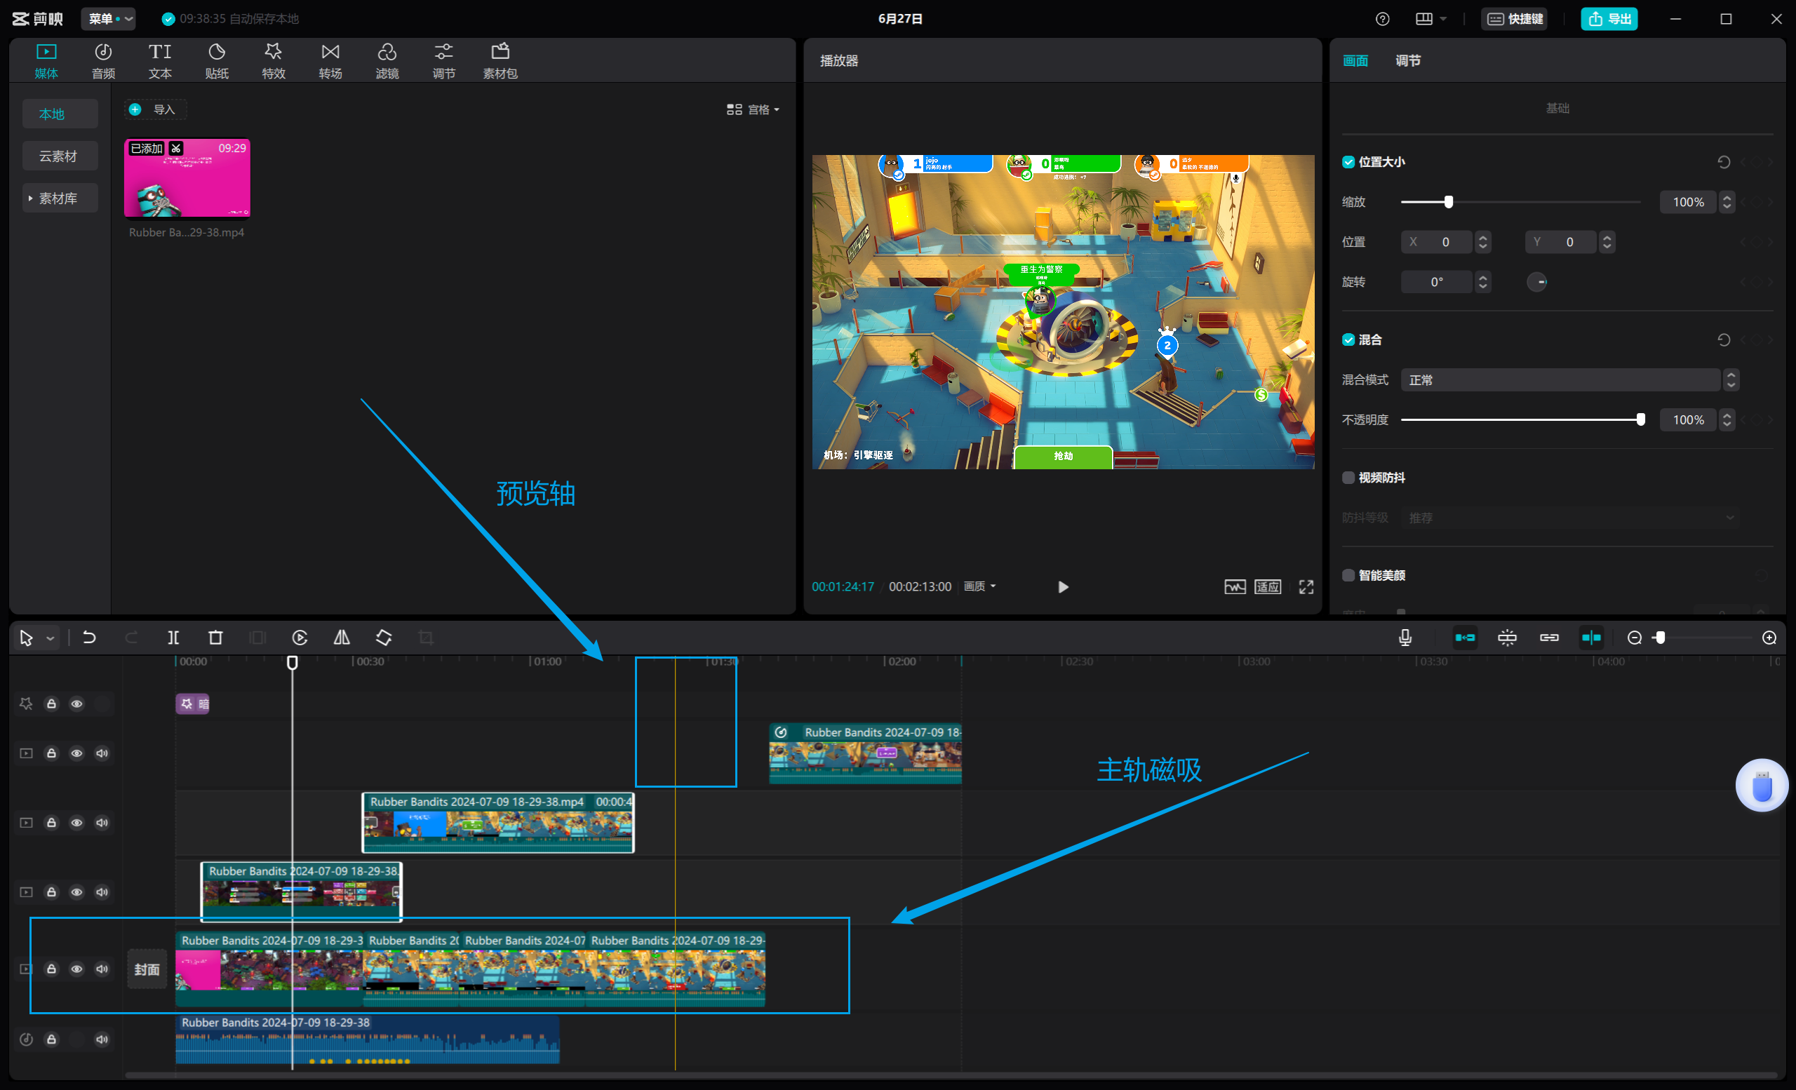Viewport: 1796px width, 1090px height.
Task: Open the 媒体 media tab
Action: click(x=46, y=61)
